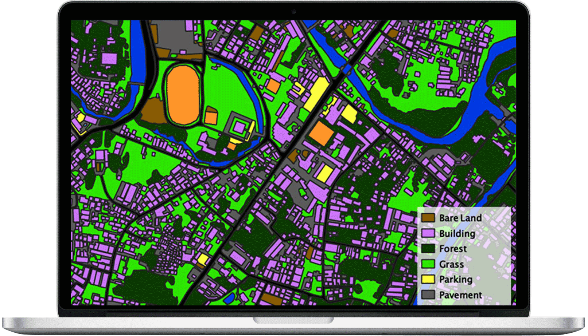Select the dark green Forest legend swatch
Viewport: 588px width, 336px height.
[x=428, y=249]
